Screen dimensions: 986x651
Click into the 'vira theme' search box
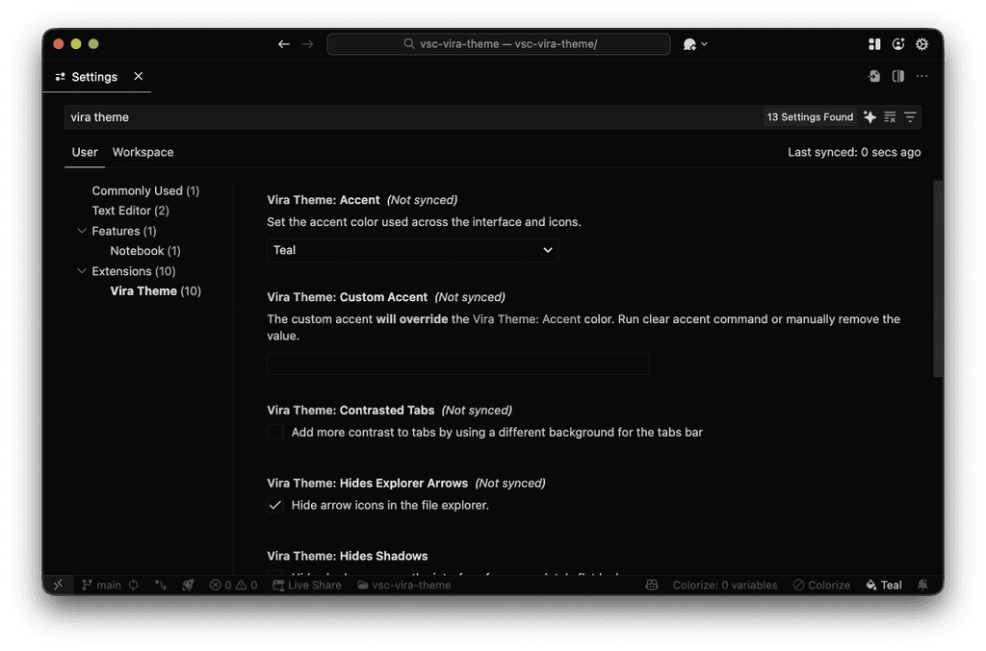point(412,116)
